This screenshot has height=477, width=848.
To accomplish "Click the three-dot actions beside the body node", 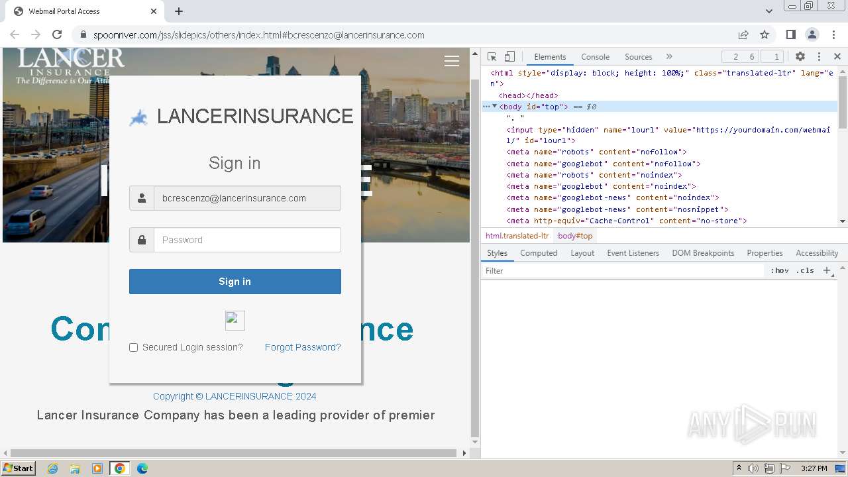I will click(x=486, y=106).
